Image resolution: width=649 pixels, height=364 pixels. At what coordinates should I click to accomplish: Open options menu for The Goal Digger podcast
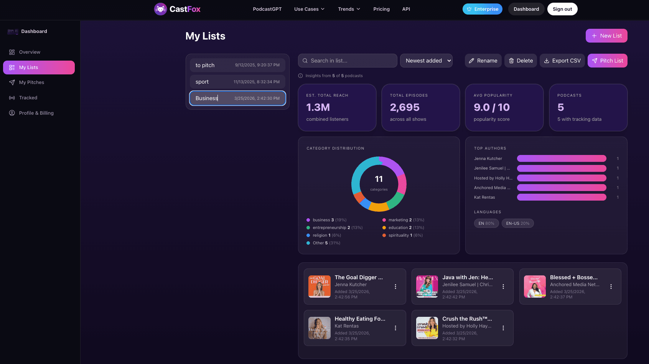click(x=395, y=287)
